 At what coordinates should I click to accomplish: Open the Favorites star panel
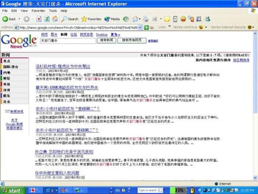[x=91, y=19]
